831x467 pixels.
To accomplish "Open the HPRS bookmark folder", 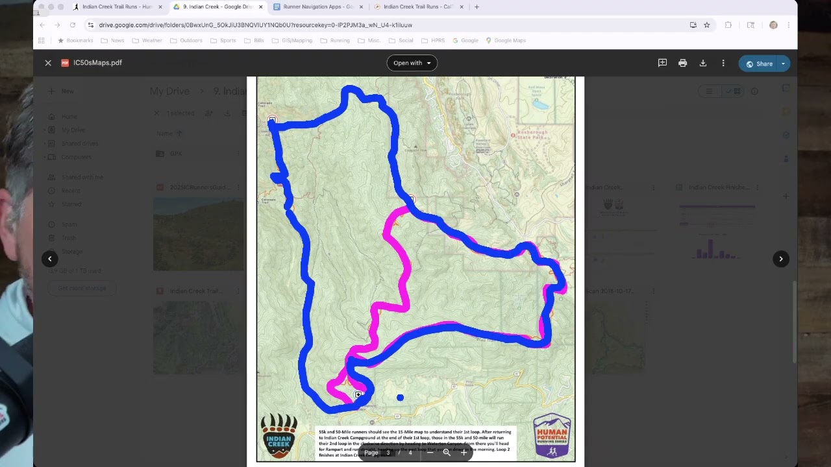I will [x=433, y=40].
